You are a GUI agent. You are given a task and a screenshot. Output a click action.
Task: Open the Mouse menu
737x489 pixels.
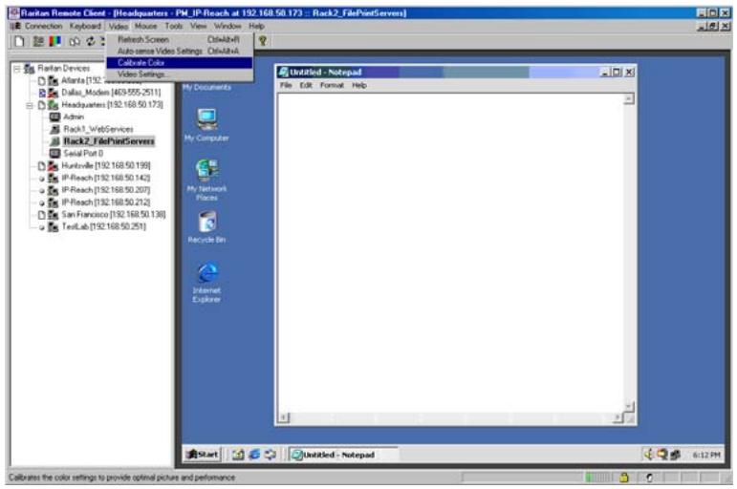point(145,27)
